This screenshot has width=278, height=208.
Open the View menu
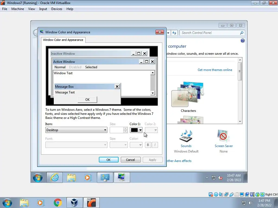click(31, 9)
